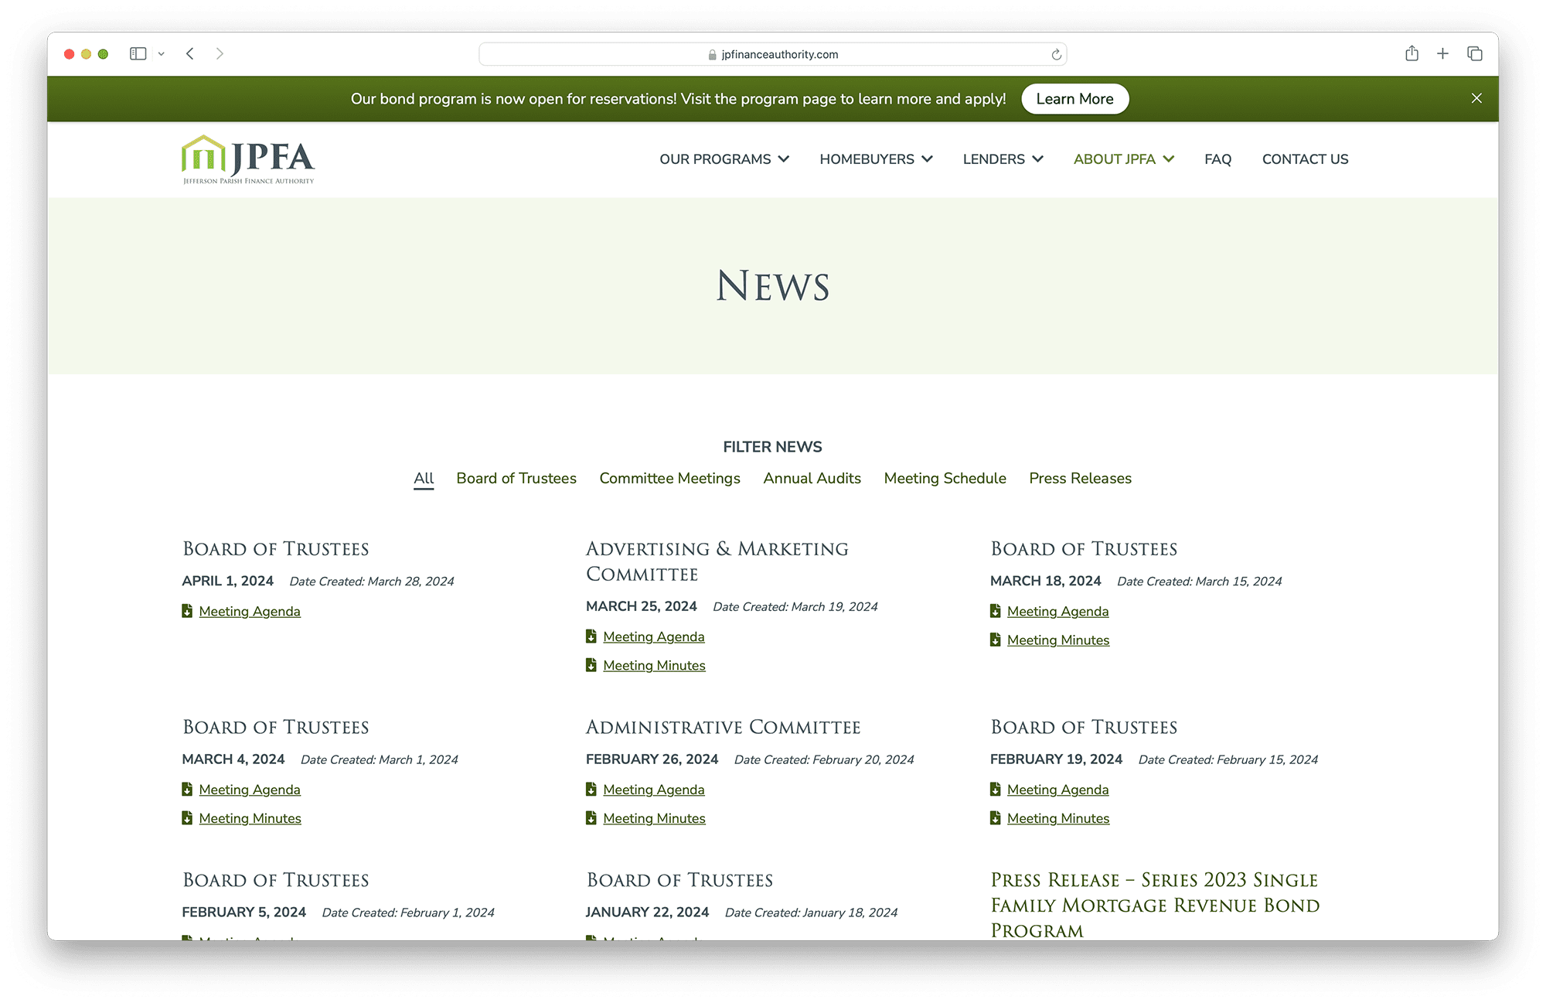Open March 4, 2024 Meeting Minutes link

tap(250, 819)
